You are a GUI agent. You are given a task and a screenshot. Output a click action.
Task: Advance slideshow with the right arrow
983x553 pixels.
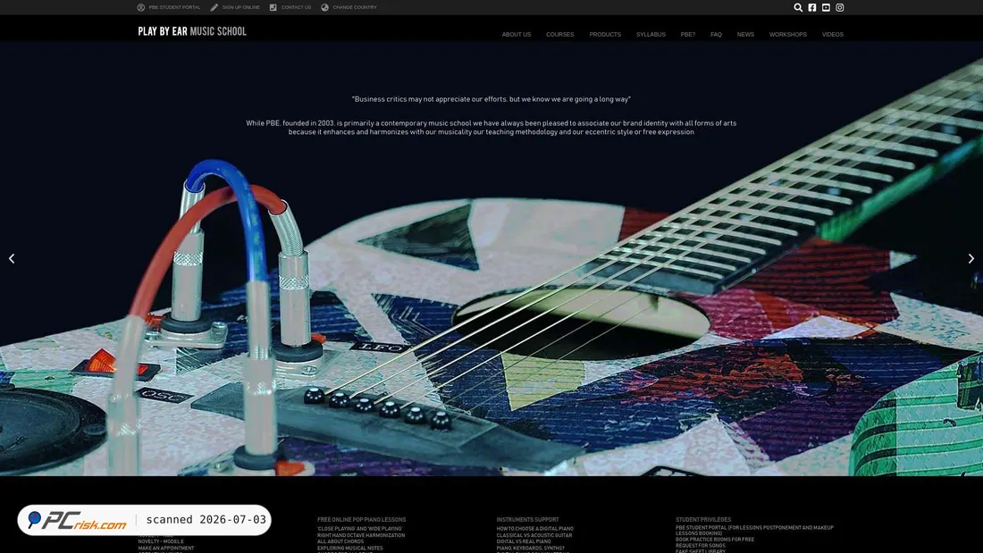click(971, 258)
